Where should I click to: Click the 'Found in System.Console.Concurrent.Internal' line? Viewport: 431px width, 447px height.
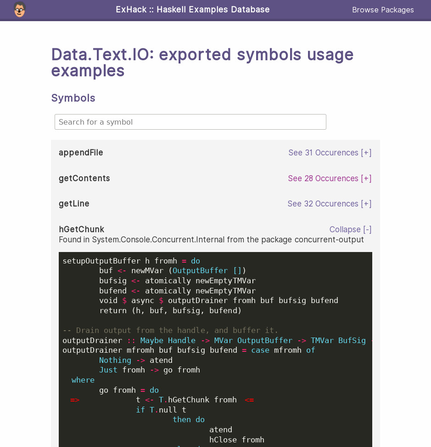click(211, 240)
